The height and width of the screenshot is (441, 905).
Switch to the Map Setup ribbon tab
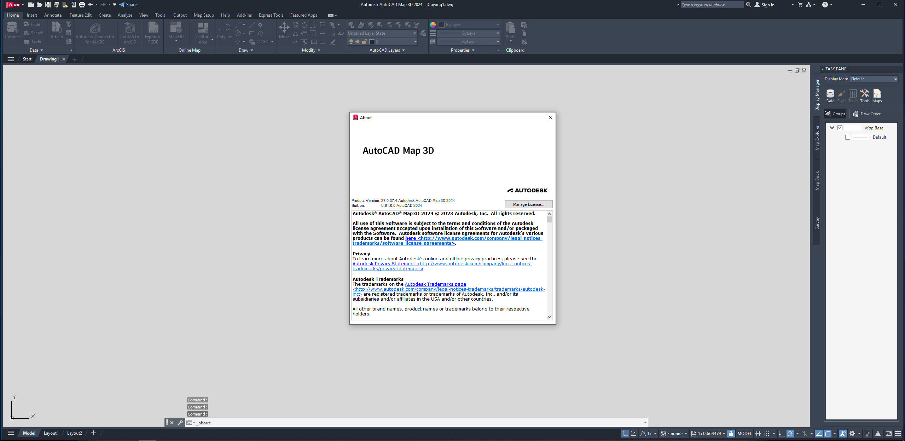point(203,15)
